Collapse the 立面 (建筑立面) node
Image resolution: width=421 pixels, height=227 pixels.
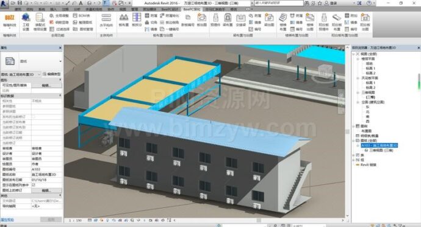[358, 102]
